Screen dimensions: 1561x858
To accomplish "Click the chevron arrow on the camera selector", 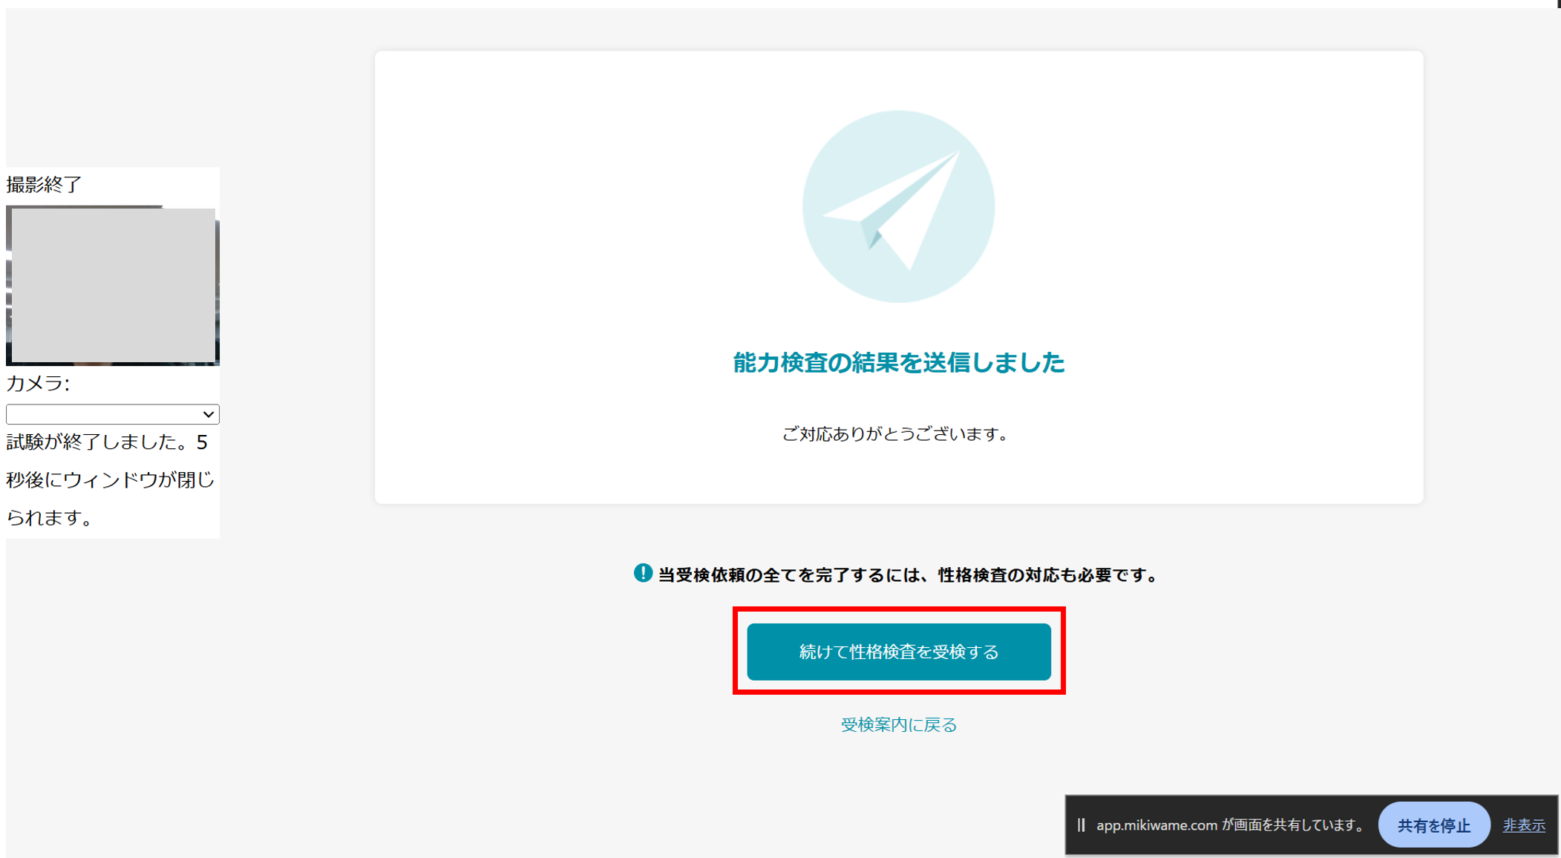I will [209, 413].
